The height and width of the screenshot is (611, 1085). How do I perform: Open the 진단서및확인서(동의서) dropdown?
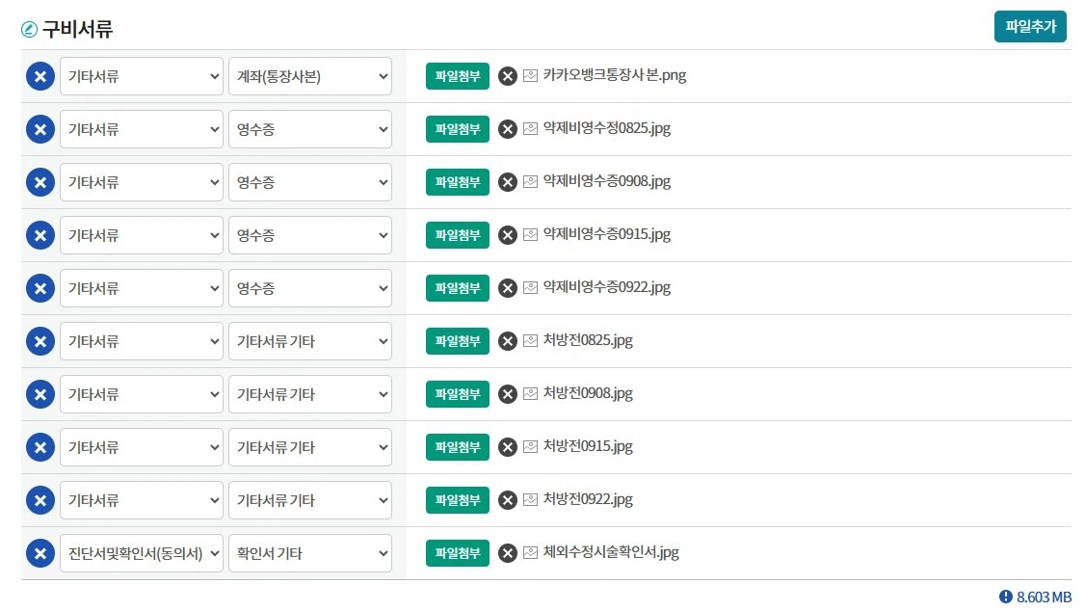point(141,552)
